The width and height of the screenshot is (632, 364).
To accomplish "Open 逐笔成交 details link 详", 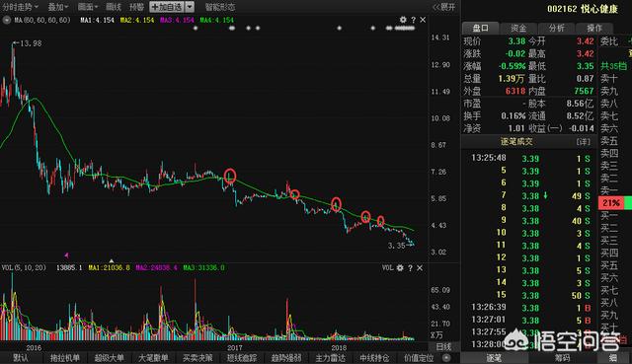I will pos(583,142).
